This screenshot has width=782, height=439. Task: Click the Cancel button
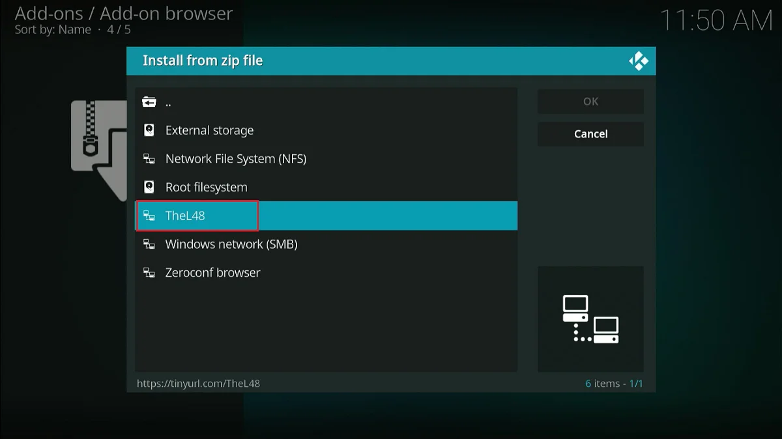click(590, 134)
